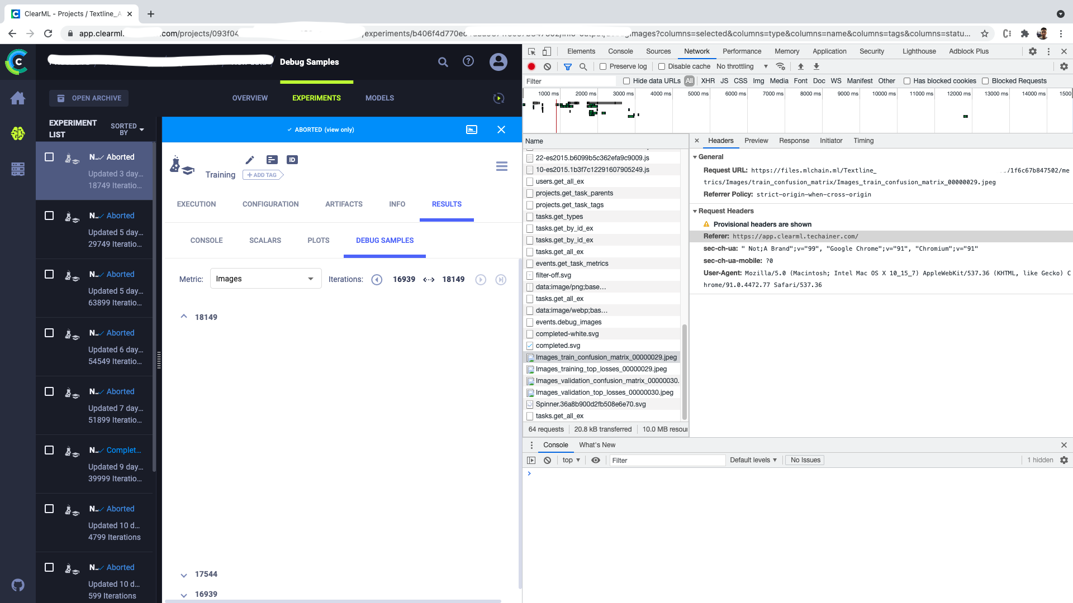The image size is (1073, 603).
Task: Copy the experiment ID using the ID icon
Action: [292, 160]
